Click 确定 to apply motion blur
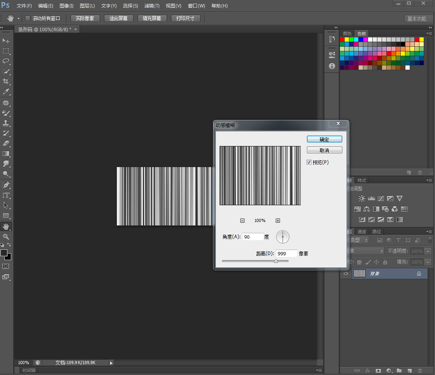Image resolution: width=435 pixels, height=375 pixels. pyautogui.click(x=324, y=139)
